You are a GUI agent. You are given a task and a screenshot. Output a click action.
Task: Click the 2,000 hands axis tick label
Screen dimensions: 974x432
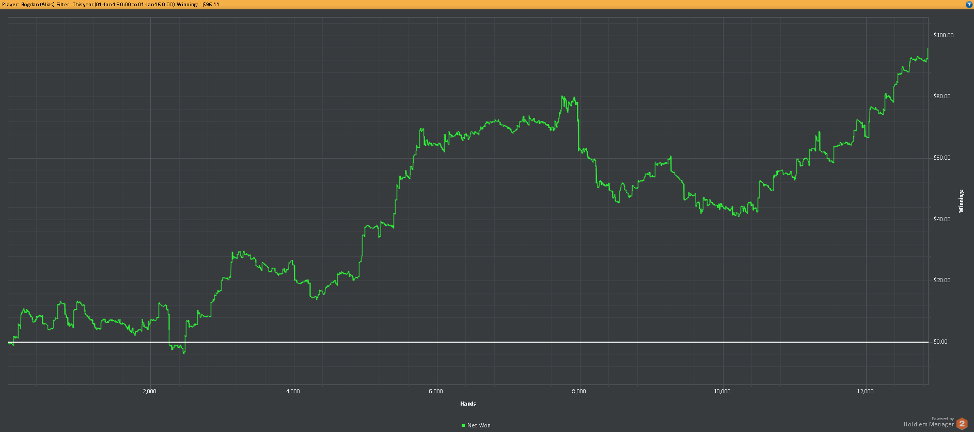tap(149, 391)
